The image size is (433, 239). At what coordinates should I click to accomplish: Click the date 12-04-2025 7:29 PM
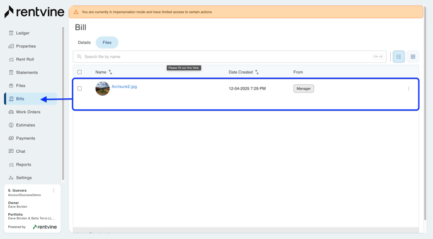[x=247, y=89]
